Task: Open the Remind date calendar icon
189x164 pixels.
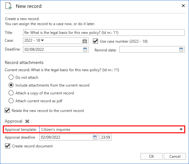Action: pos(181,49)
